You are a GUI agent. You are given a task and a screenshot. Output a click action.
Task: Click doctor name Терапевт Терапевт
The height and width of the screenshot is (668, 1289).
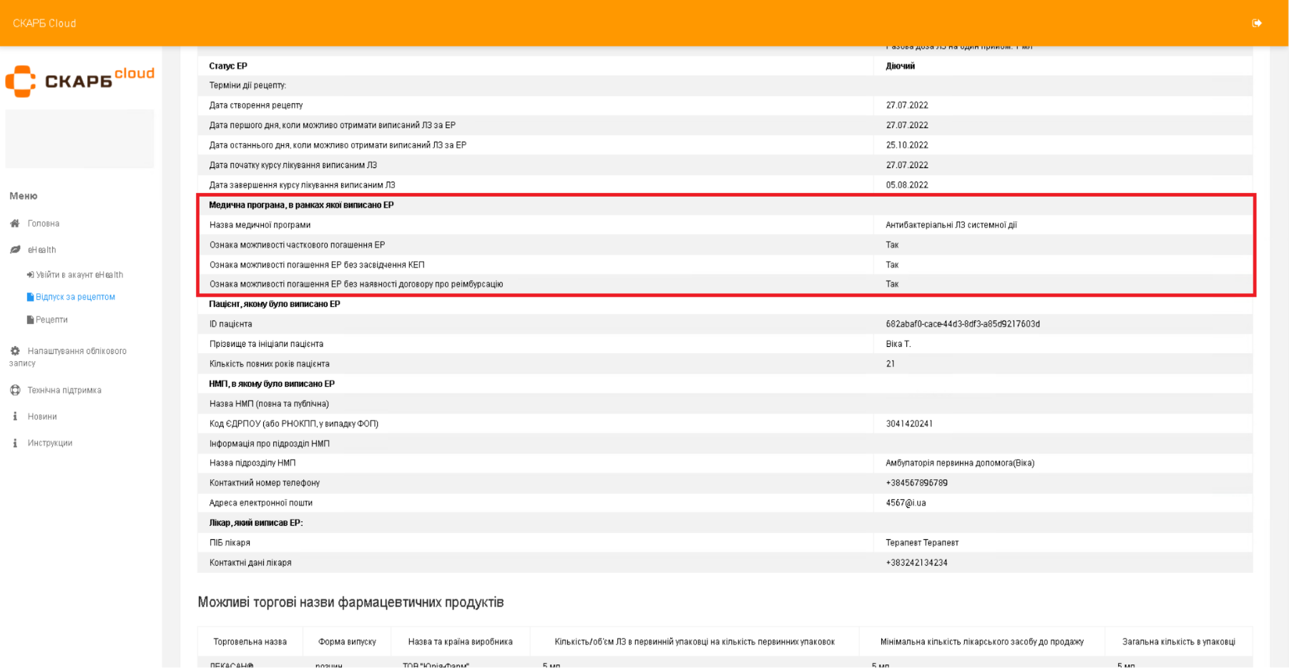pyautogui.click(x=922, y=543)
